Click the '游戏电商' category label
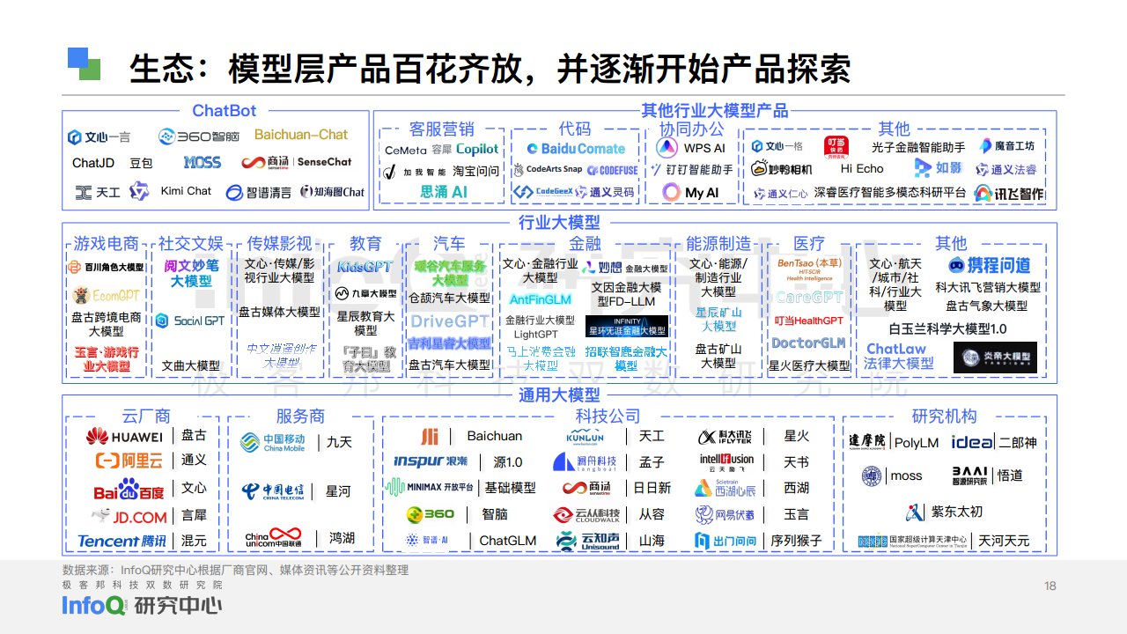The image size is (1127, 634). (x=106, y=243)
